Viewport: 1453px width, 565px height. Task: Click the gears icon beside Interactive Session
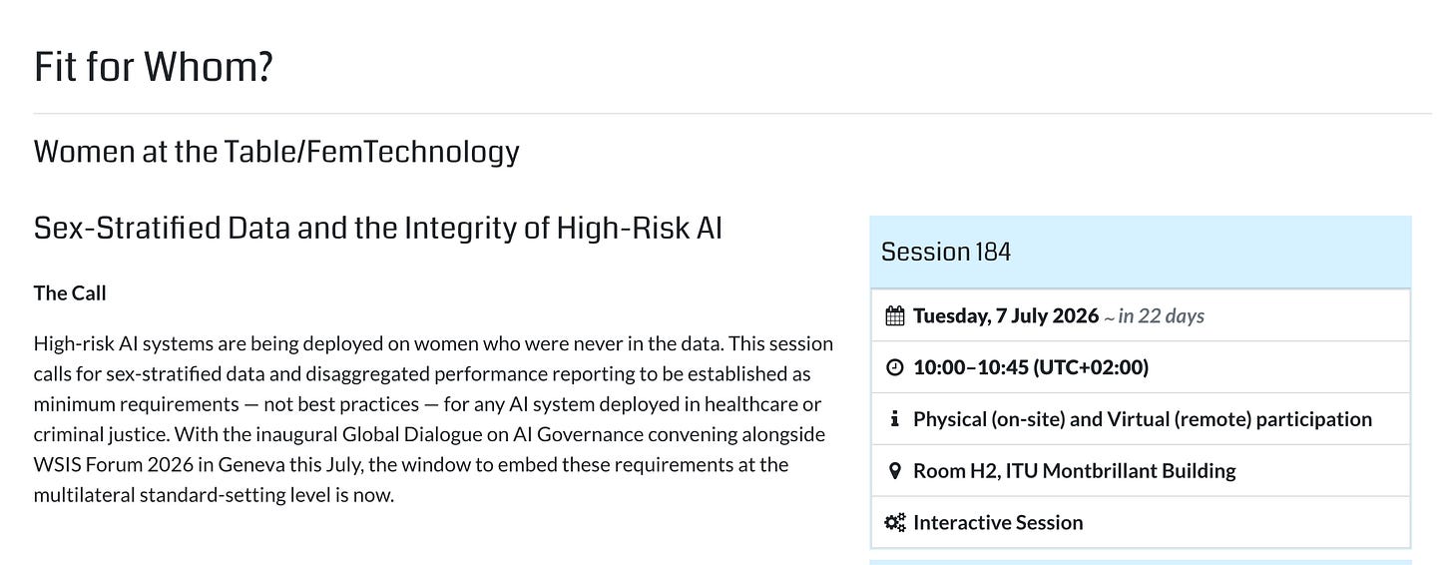(x=895, y=522)
